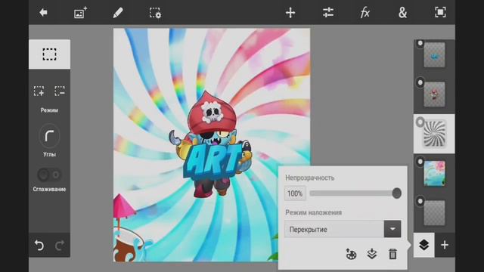The height and width of the screenshot is (272, 484).
Task: Open the Перекрытие blend mode dropdown
Action: (x=343, y=229)
